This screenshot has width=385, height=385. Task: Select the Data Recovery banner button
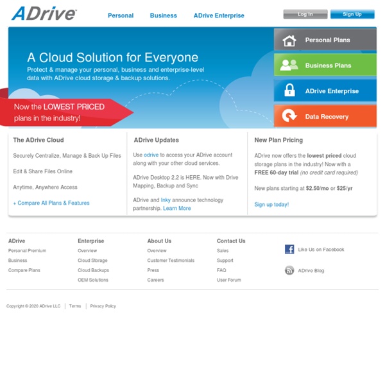point(325,116)
